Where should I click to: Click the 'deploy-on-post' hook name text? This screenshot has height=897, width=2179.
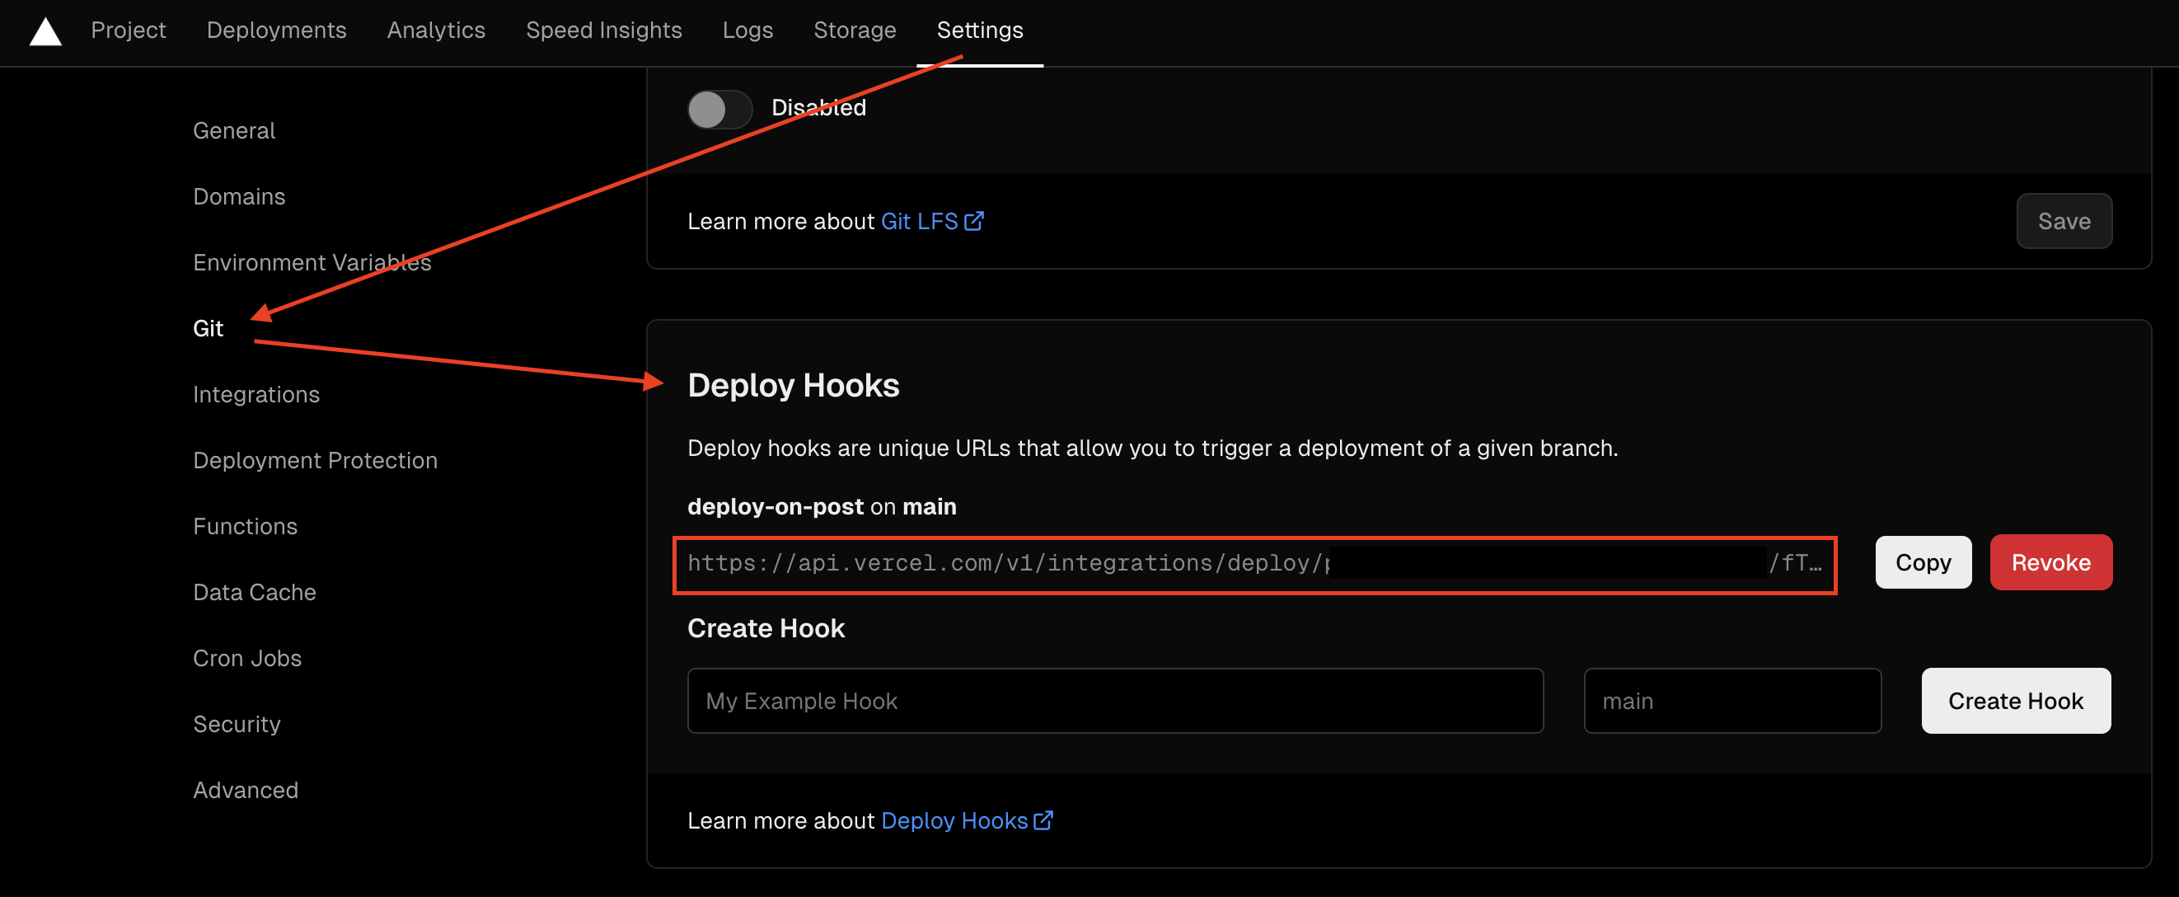775,506
